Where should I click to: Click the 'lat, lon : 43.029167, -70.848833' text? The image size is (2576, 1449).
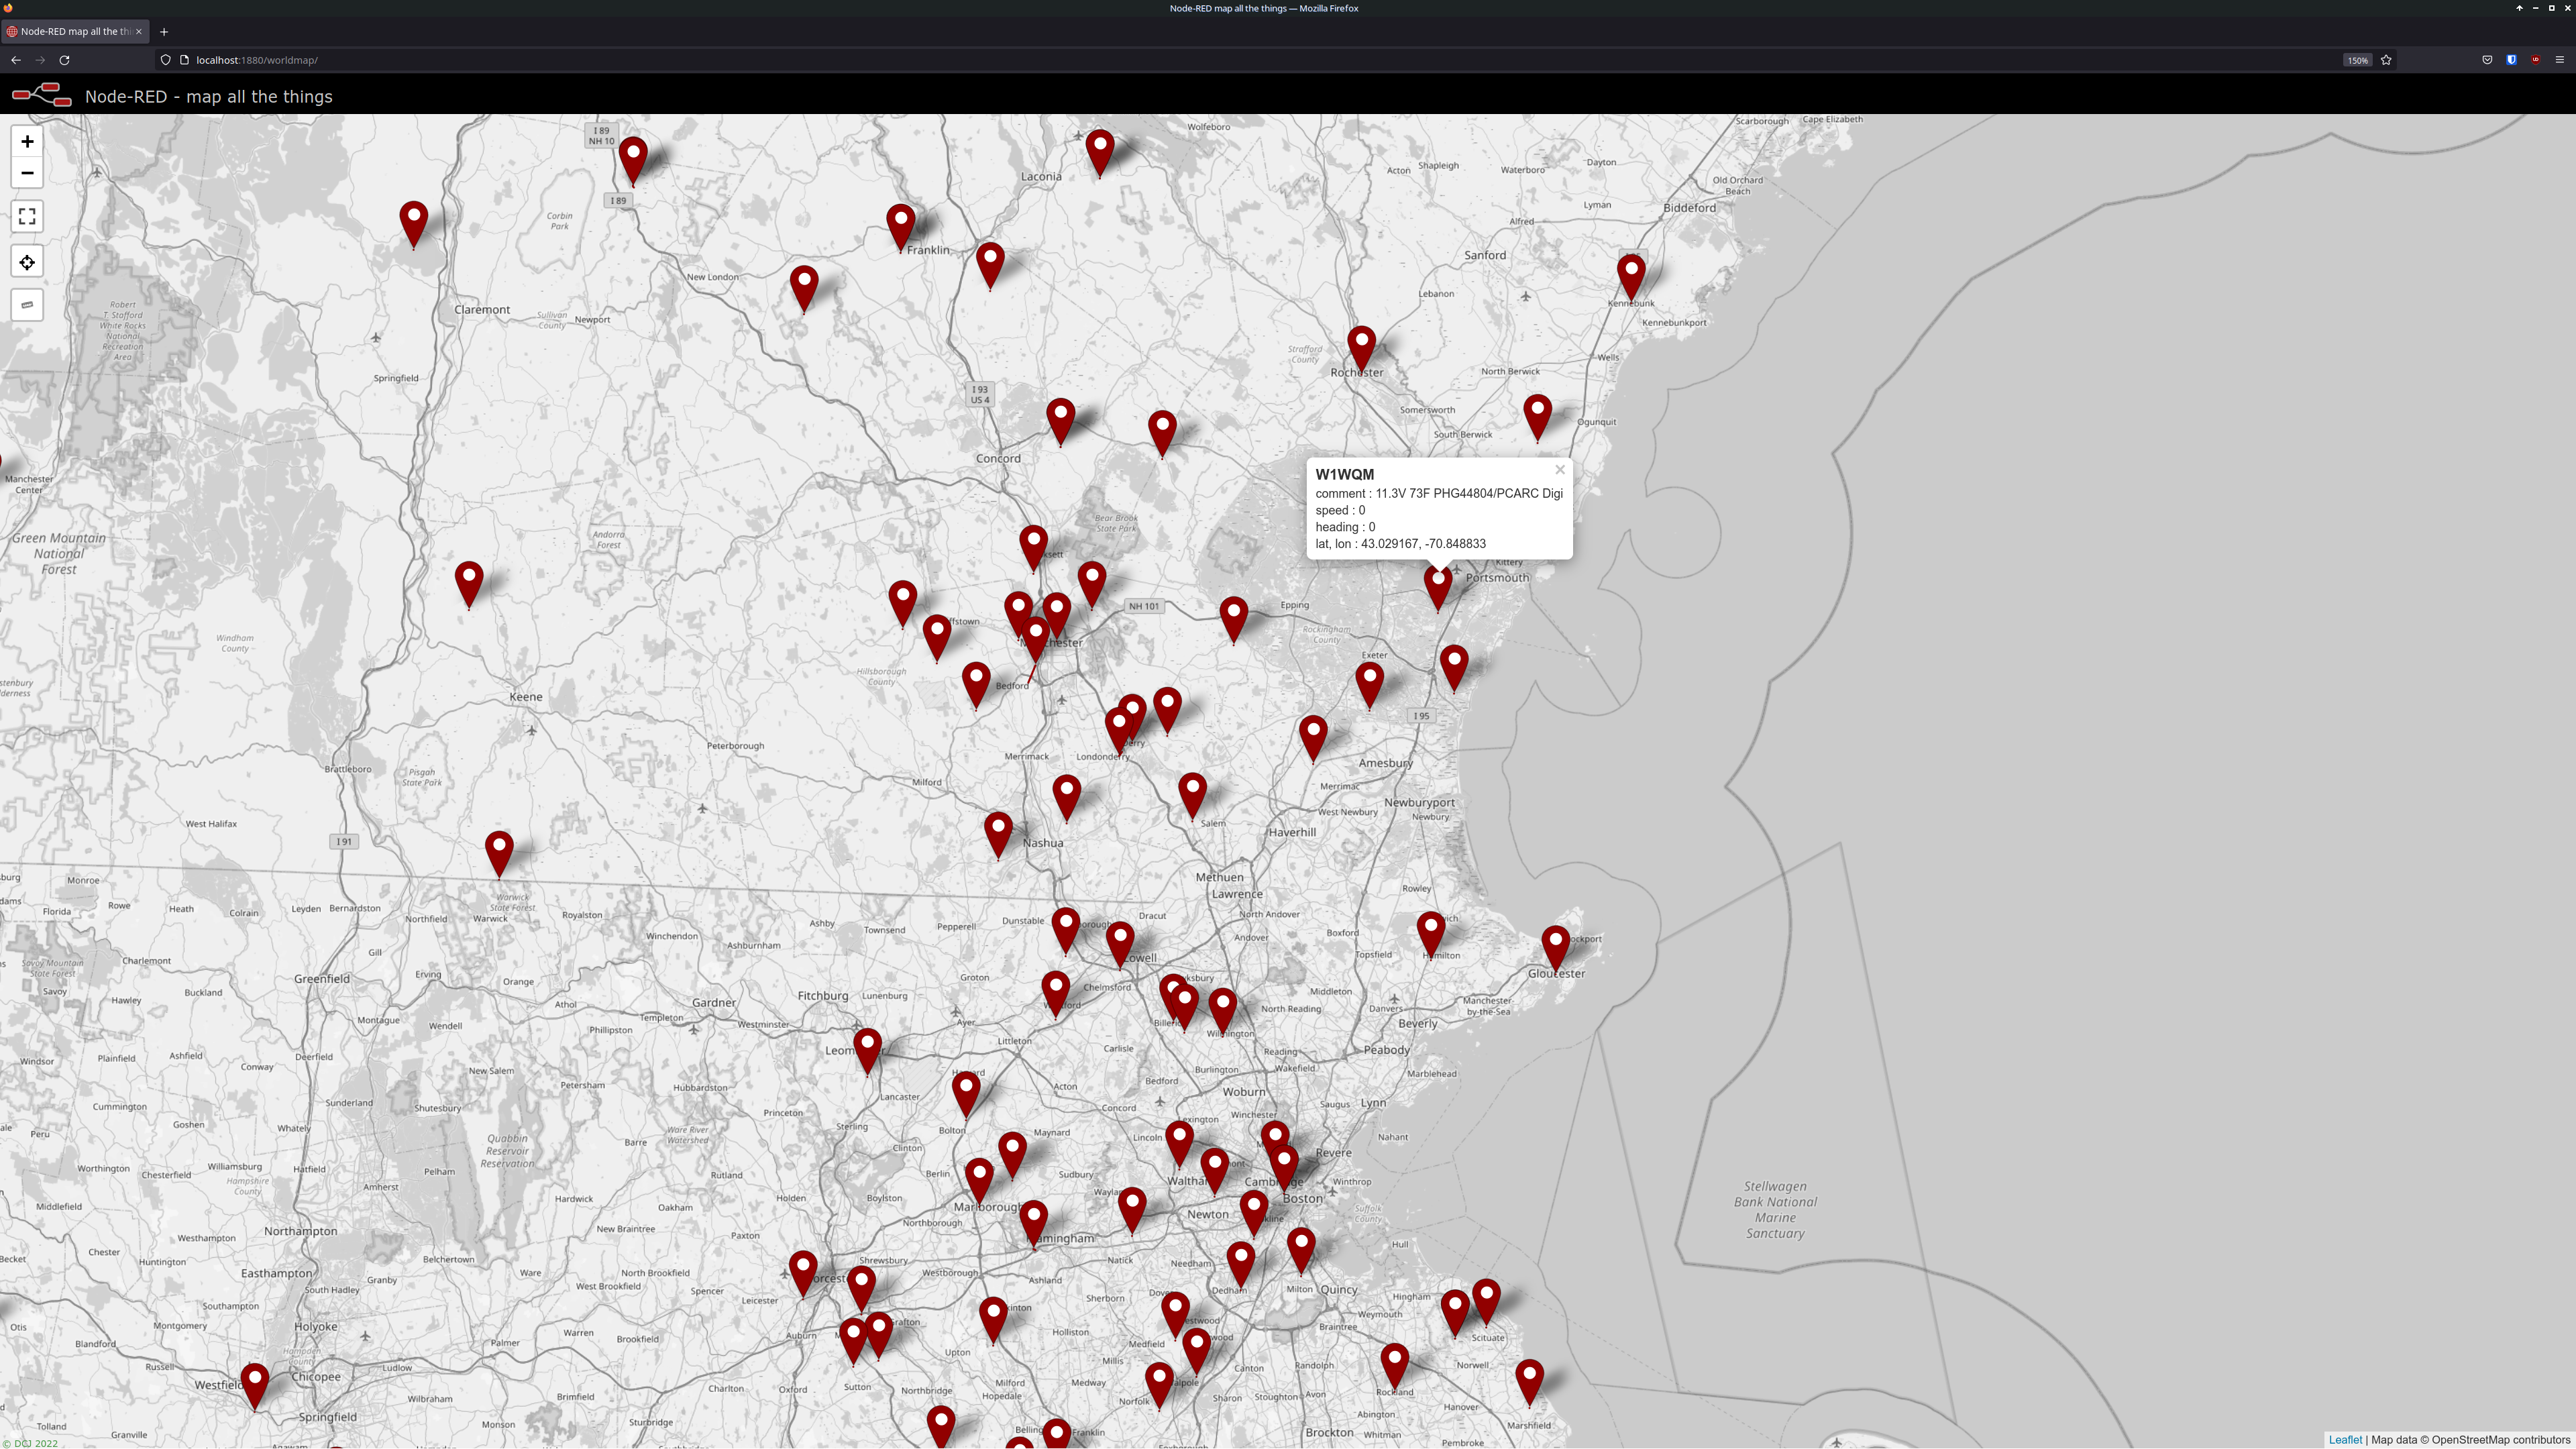[1400, 544]
